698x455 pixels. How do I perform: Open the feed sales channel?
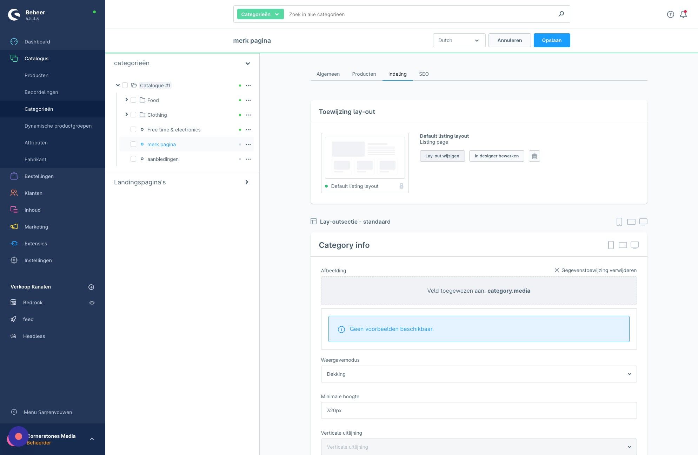[28, 319]
